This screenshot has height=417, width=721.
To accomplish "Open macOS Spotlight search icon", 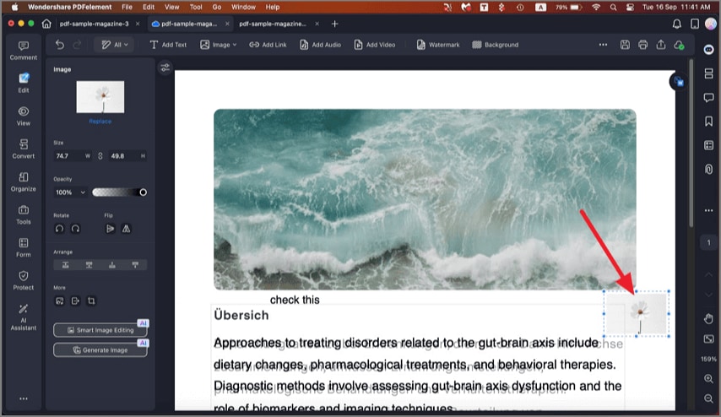I will [x=613, y=7].
